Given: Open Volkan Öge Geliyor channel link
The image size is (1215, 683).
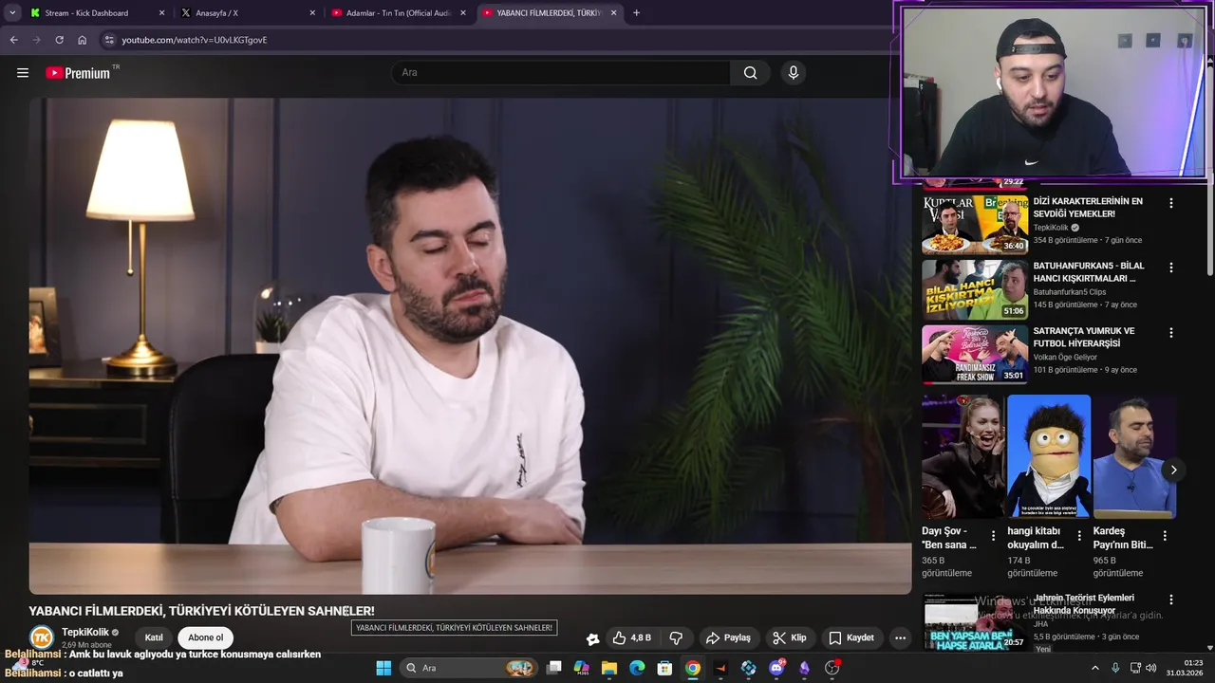Looking at the screenshot, I should (x=1065, y=358).
